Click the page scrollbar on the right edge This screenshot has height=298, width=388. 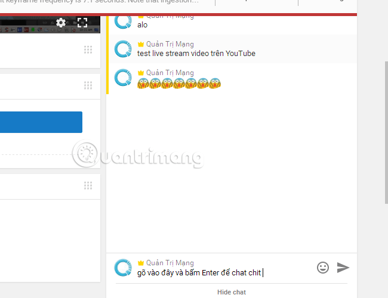[386, 132]
